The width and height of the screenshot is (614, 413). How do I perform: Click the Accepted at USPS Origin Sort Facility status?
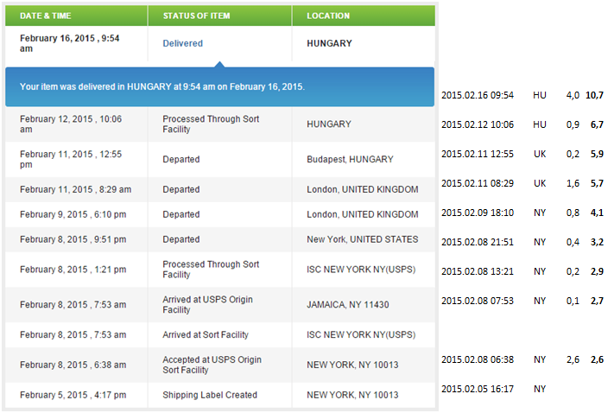(x=212, y=365)
